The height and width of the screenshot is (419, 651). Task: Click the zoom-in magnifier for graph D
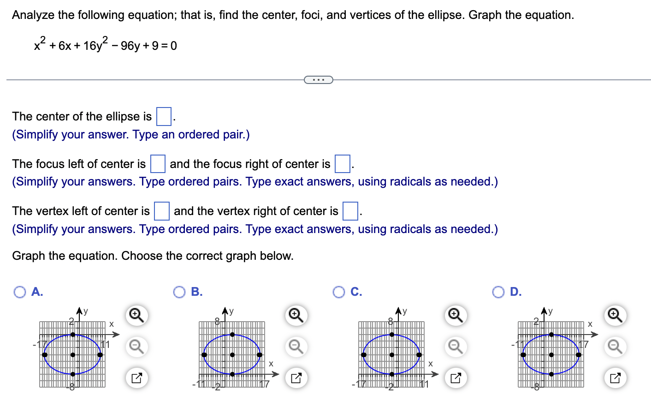[615, 316]
